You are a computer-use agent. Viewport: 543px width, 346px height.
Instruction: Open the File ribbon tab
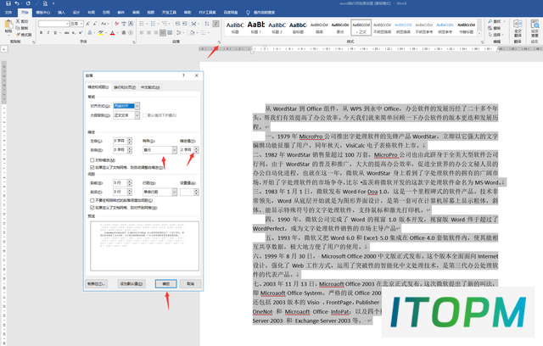(x=8, y=13)
